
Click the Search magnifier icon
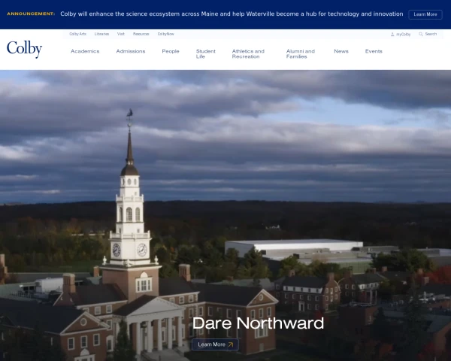coord(421,34)
